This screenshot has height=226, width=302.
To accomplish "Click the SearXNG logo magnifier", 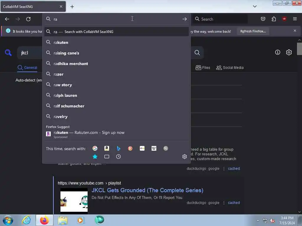I will (8, 53).
